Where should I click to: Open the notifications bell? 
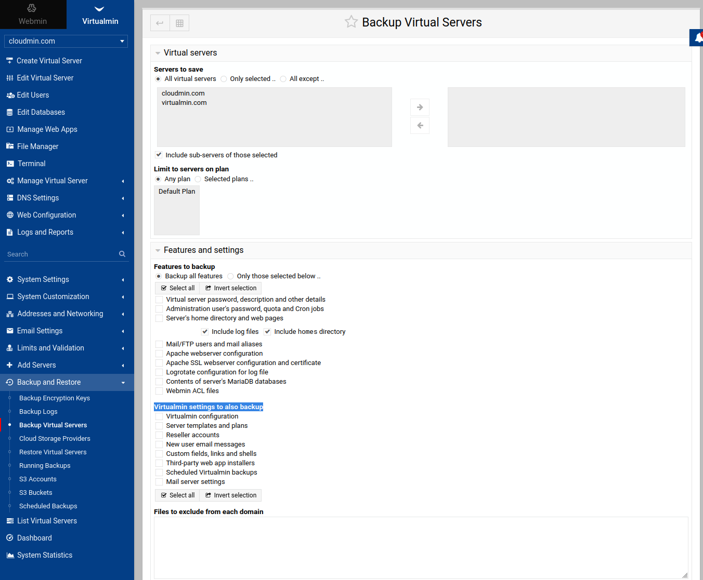698,37
